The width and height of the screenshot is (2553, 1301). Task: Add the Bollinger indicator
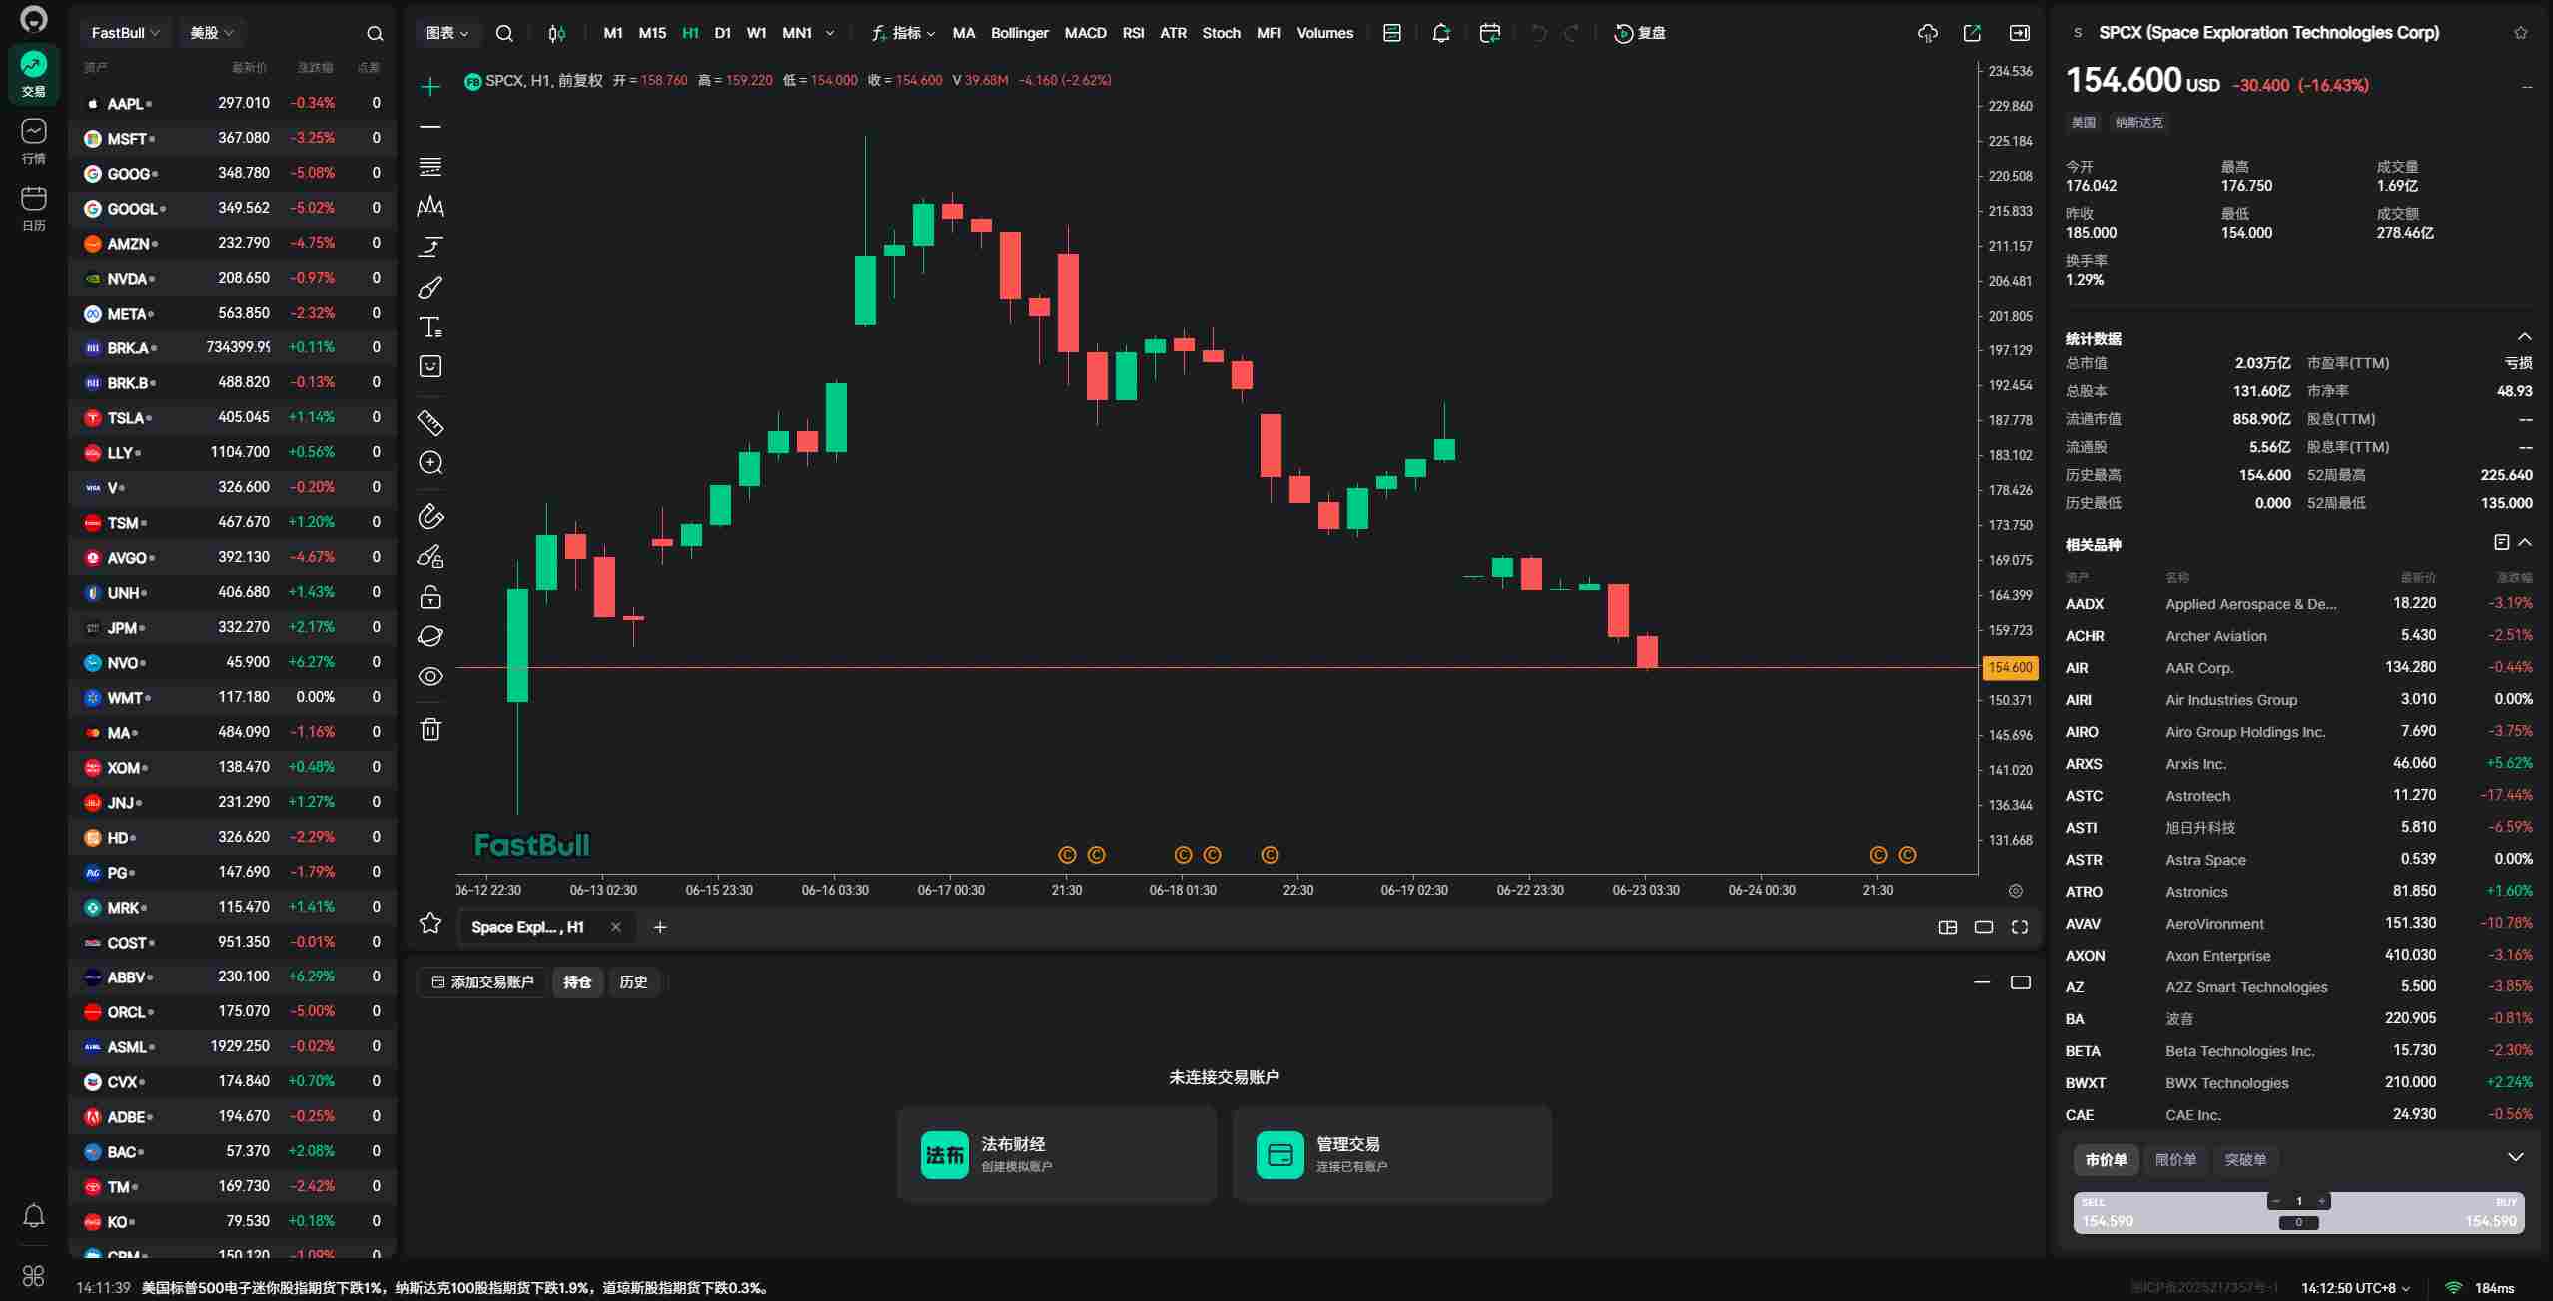[1019, 33]
